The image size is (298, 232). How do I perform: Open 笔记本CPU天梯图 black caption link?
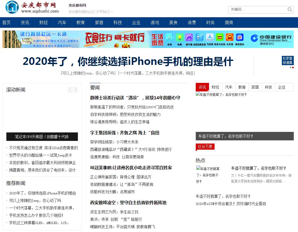(x=42, y=137)
